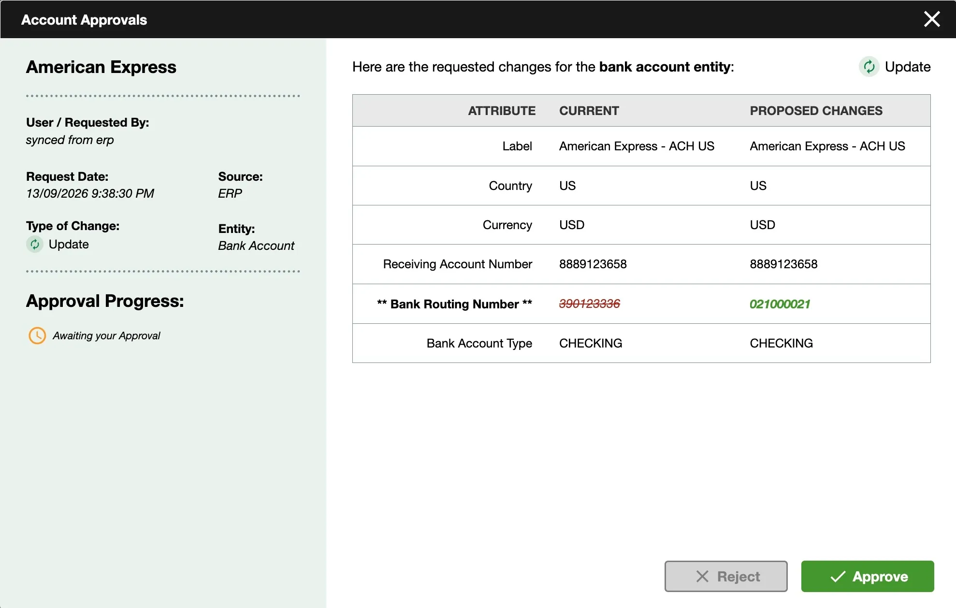The image size is (956, 608).
Task: Click the 'synced from erp' requester text
Action: tap(70, 140)
